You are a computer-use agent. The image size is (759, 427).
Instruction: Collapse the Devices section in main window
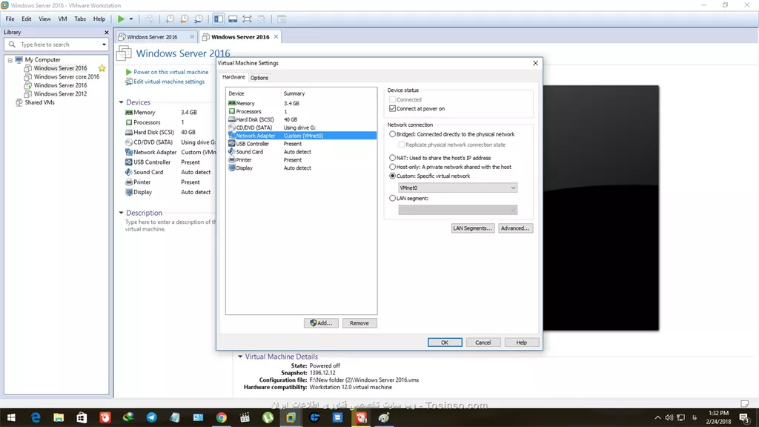(121, 102)
